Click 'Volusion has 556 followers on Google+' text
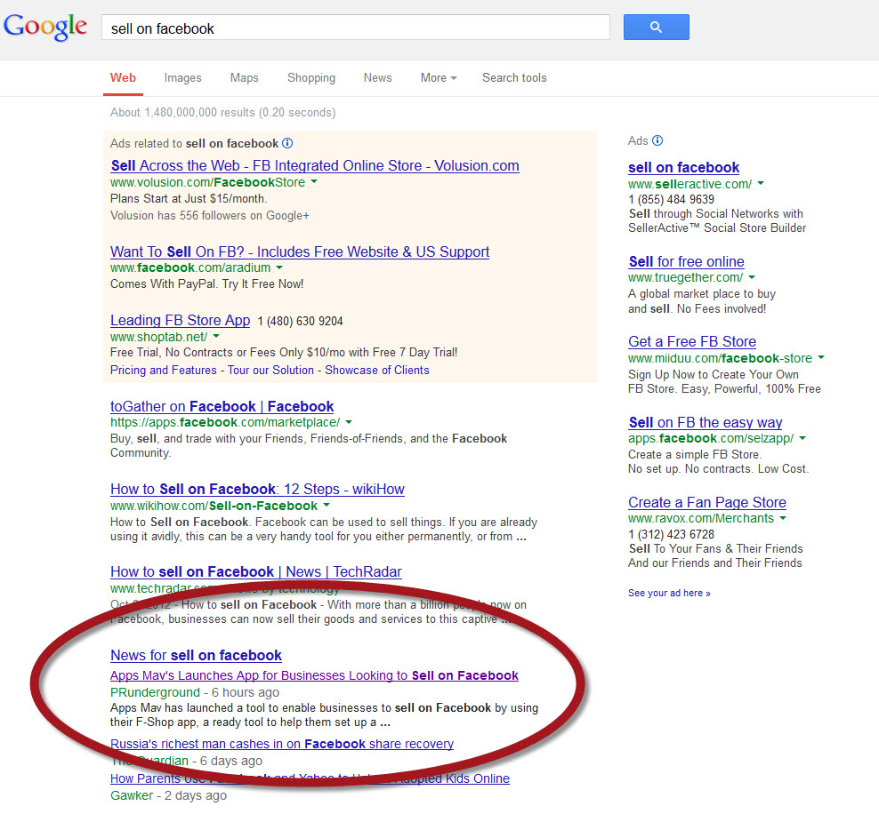 [x=210, y=216]
